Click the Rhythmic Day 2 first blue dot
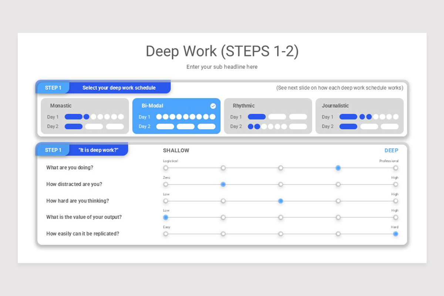The height and width of the screenshot is (296, 444). pyautogui.click(x=250, y=127)
